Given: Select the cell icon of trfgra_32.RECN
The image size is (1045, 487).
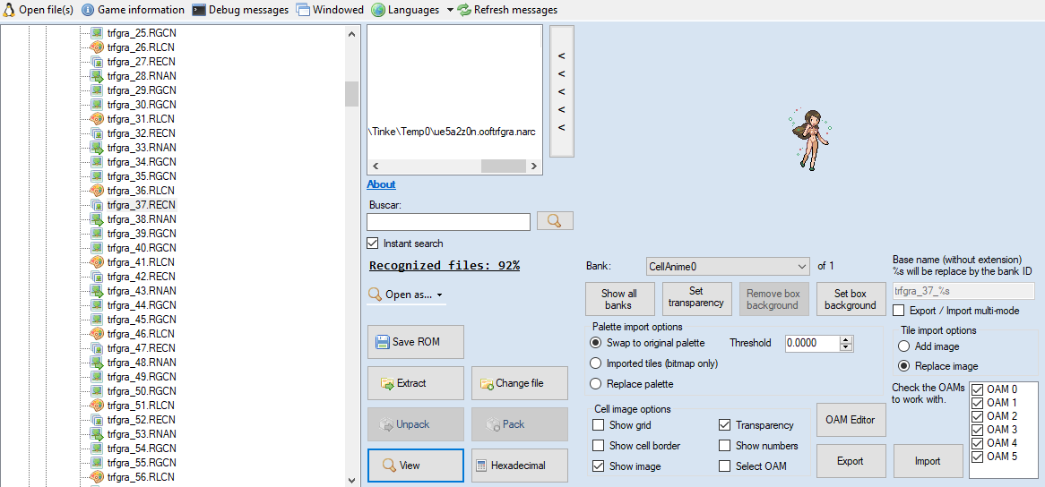Looking at the screenshot, I should tap(97, 133).
